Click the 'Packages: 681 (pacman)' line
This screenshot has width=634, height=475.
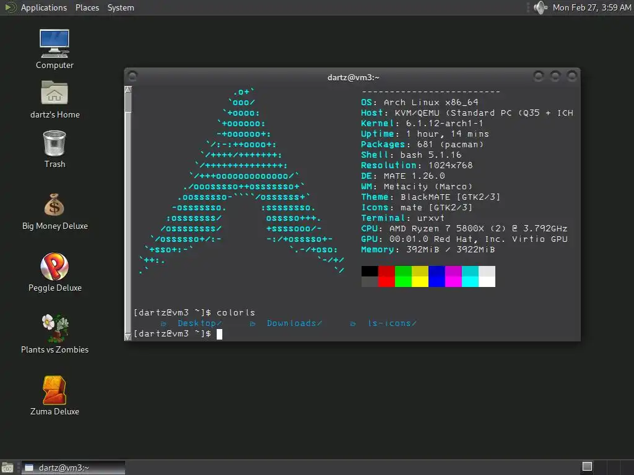click(x=422, y=145)
